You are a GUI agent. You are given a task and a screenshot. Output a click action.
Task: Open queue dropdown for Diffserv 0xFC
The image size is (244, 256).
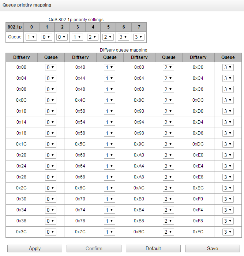pos(228,232)
